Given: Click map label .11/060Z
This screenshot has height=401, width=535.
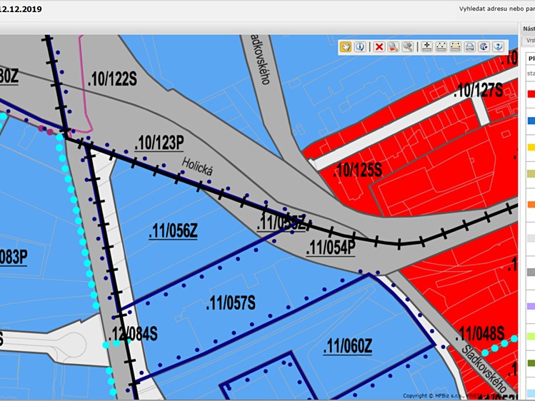Looking at the screenshot, I should [x=348, y=346].
